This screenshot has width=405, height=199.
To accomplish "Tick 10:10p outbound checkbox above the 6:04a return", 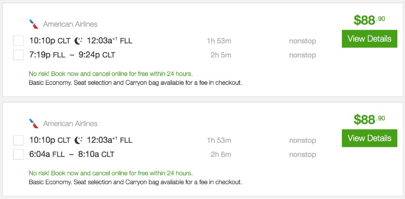I will click(18, 140).
